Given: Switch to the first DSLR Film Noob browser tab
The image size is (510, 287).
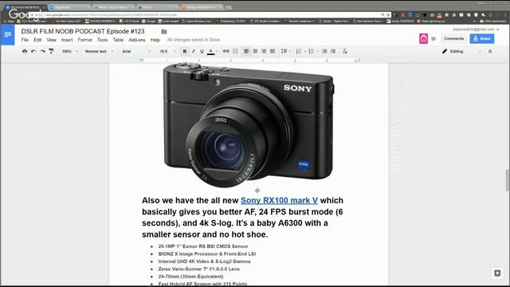Looking at the screenshot, I should coord(25,7).
